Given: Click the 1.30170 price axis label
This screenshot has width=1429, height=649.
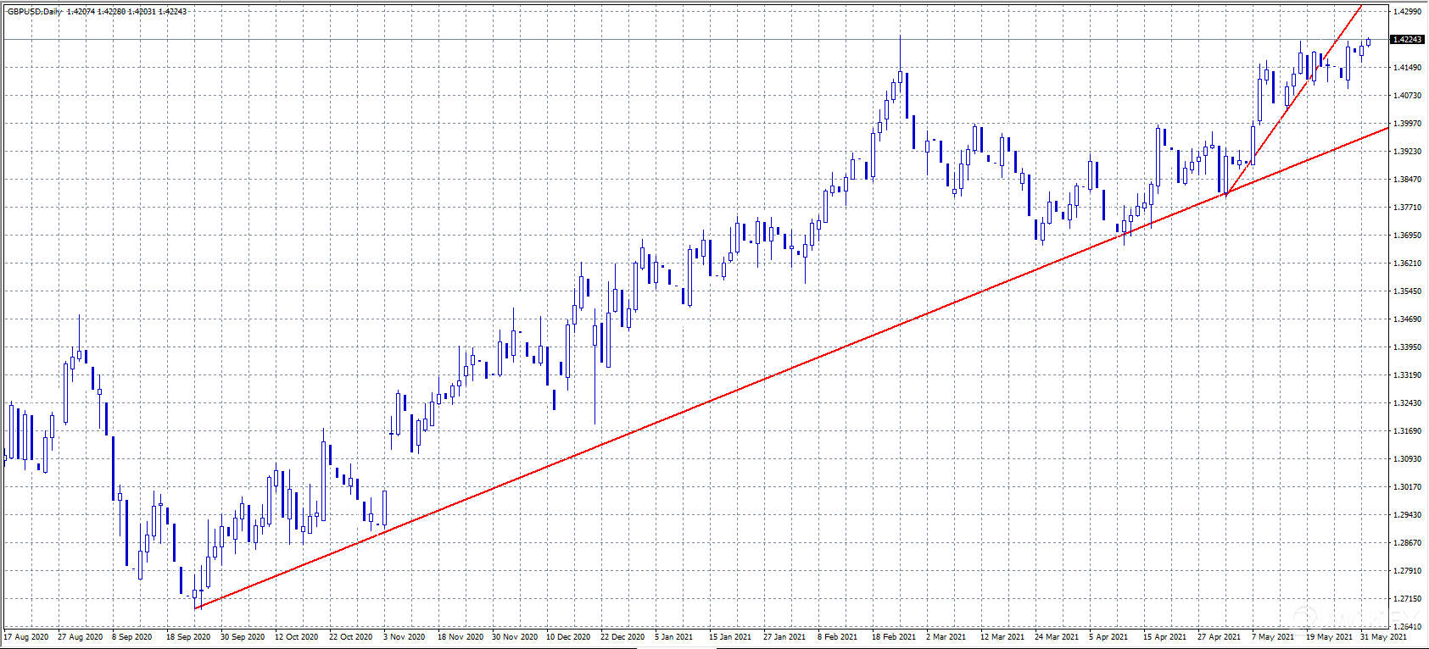Looking at the screenshot, I should 1407,487.
